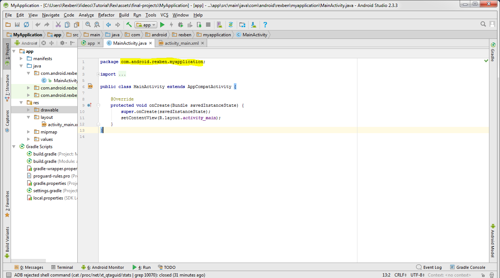Screen dimensions: 500x278
Task: Select myapplication in the breadcrumb bar
Action: (x=214, y=34)
